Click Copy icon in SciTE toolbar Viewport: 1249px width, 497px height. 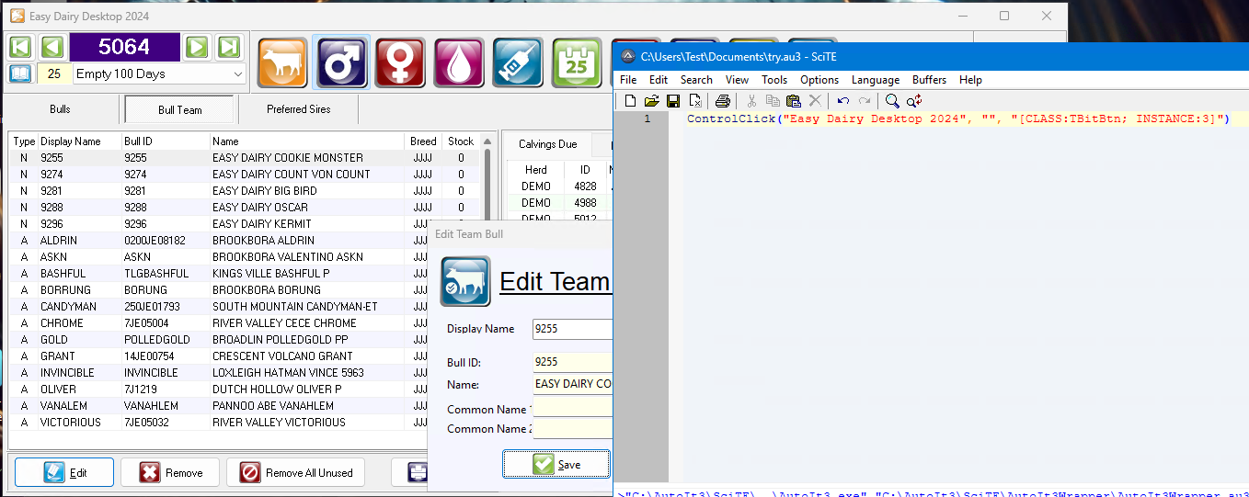tap(773, 101)
